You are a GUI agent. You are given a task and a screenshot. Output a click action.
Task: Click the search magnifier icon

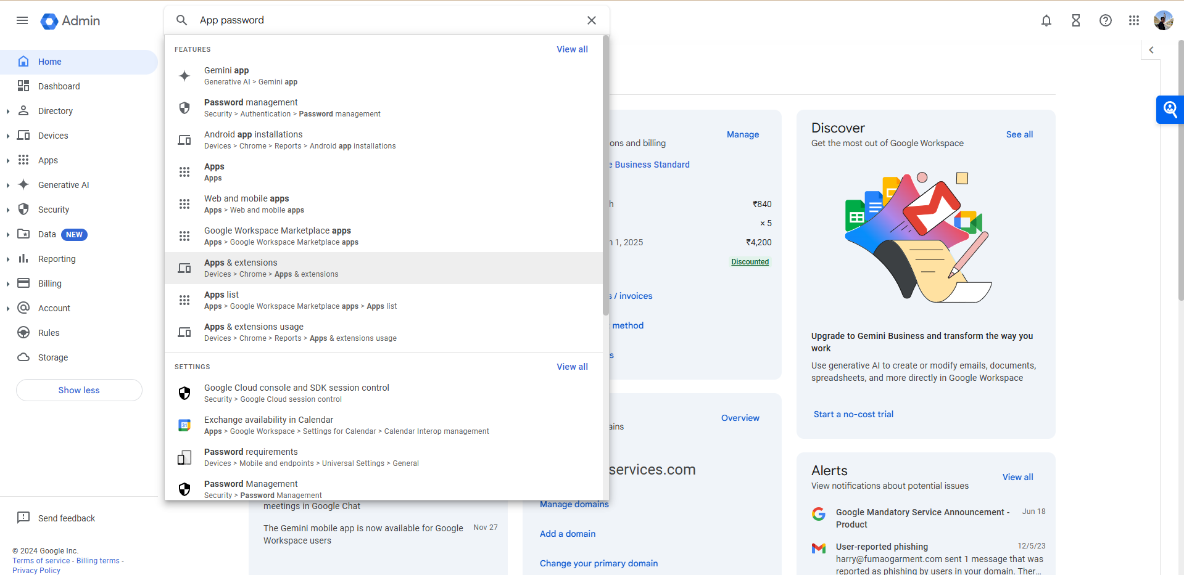pyautogui.click(x=181, y=20)
